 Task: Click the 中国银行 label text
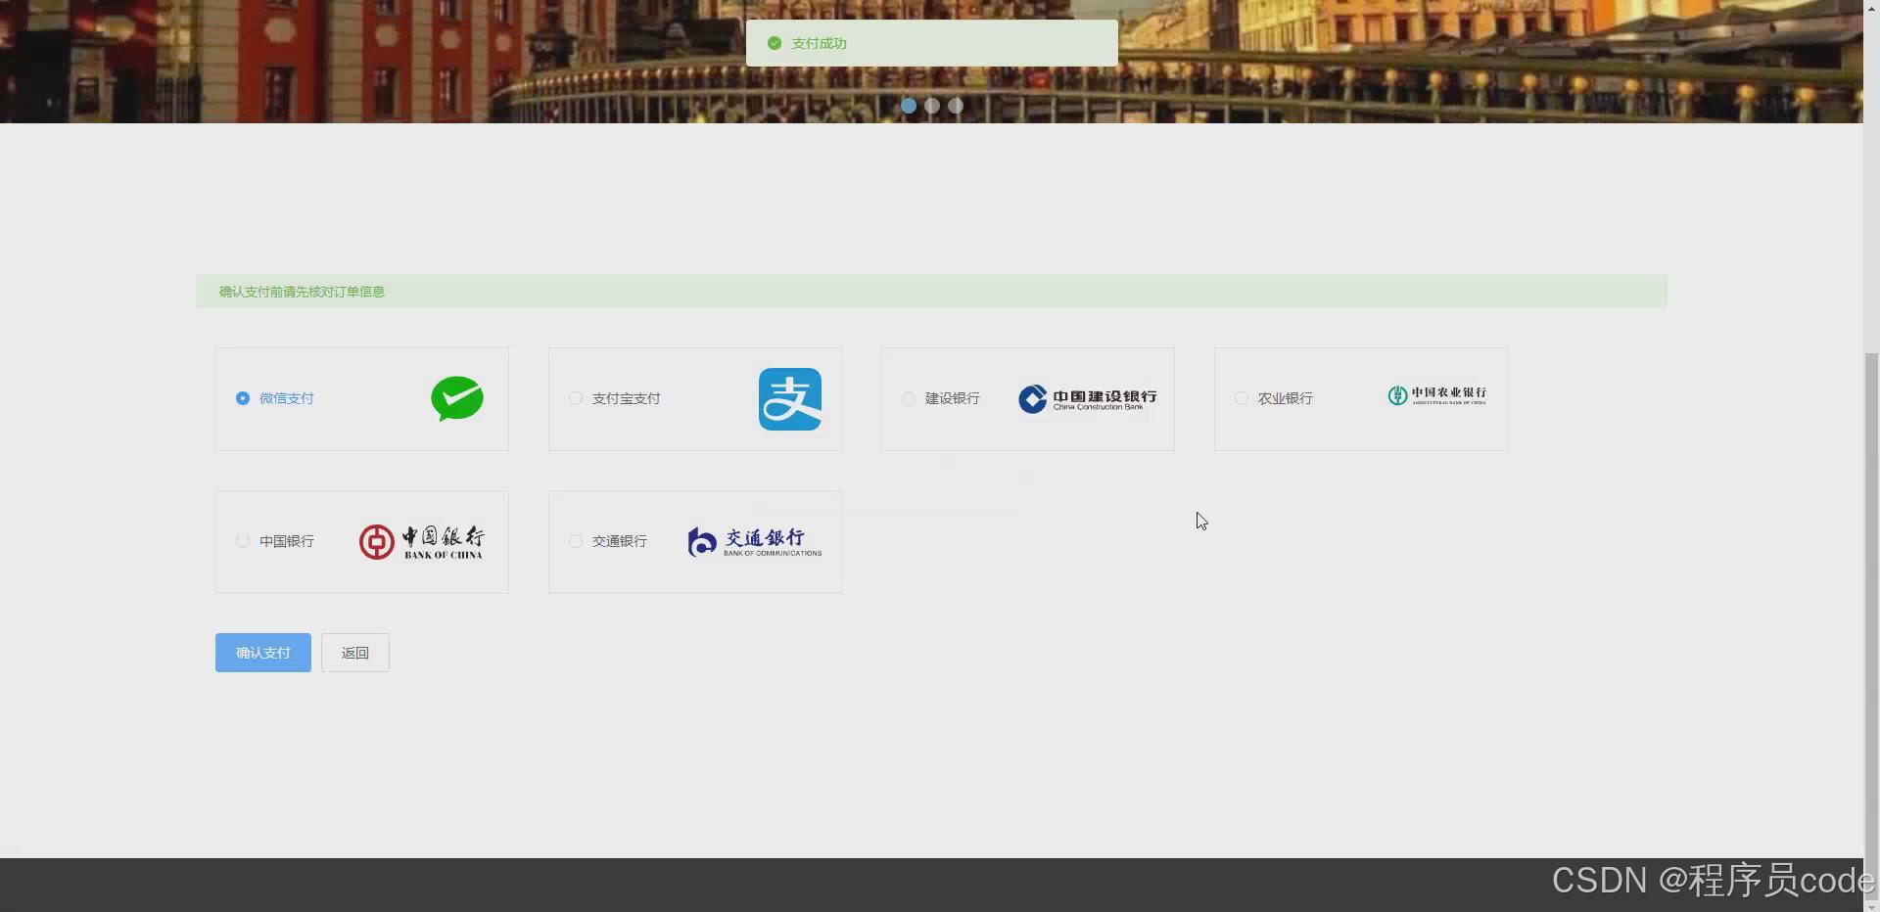tap(287, 541)
